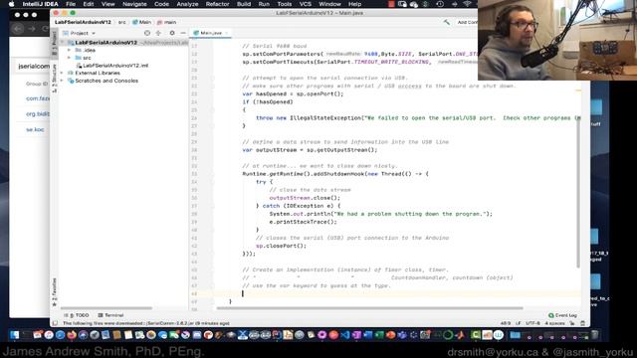Click the Main class icon in the breadcrumb

[x=135, y=22]
